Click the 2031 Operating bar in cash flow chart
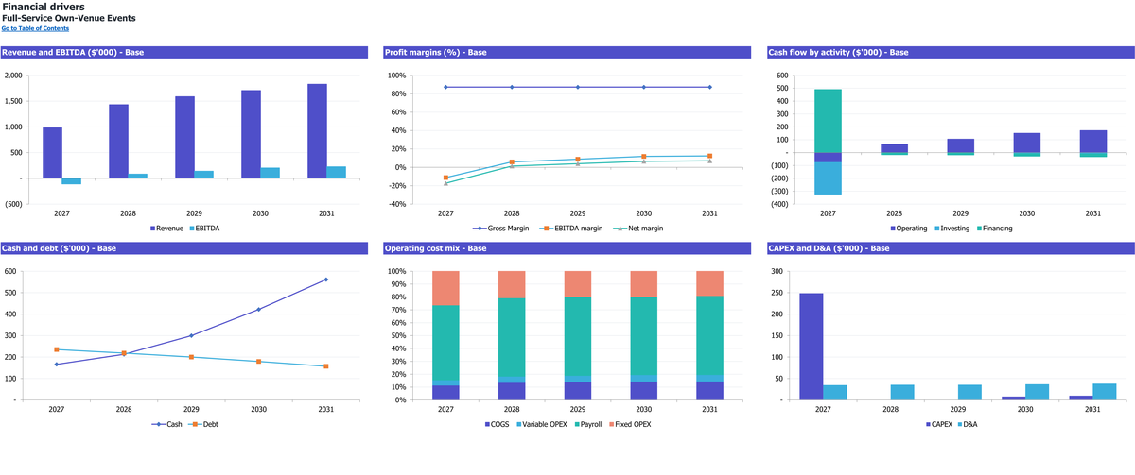The height and width of the screenshot is (475, 1135). (x=1093, y=142)
